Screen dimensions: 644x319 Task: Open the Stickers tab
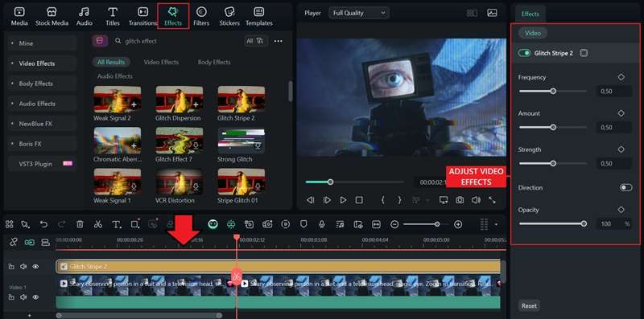(x=229, y=16)
